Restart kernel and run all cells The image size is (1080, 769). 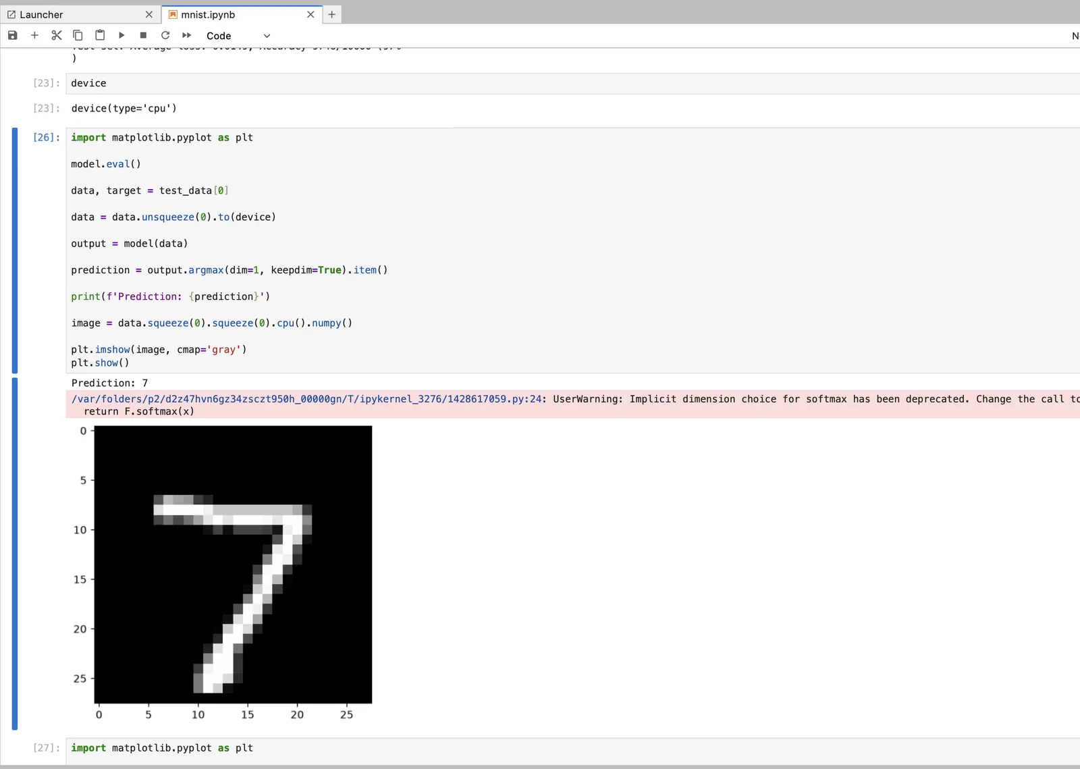(187, 35)
